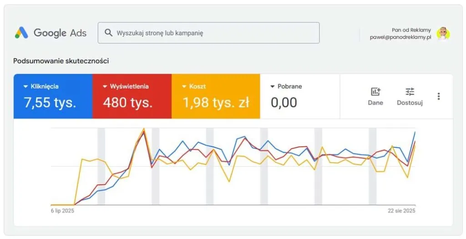Viewport: 466px width, 239px height.
Task: Click the search magnifier icon
Action: click(x=108, y=33)
